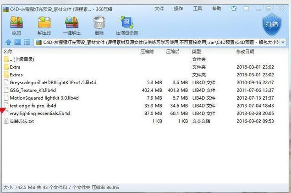The height and width of the screenshot is (193, 291).
Task: Go up one level with the blue arrow
Action: pos(8,42)
